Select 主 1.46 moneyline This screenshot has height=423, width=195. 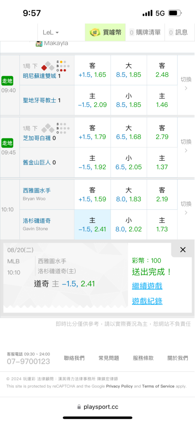coord(162,100)
